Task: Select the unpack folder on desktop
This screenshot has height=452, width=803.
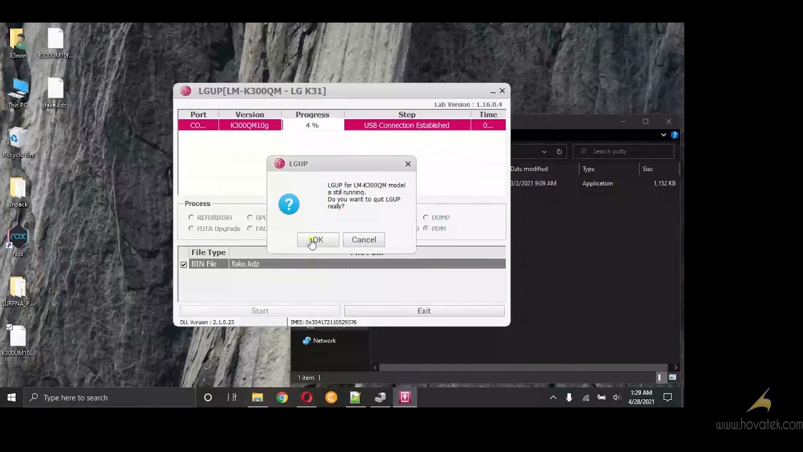Action: tap(18, 192)
